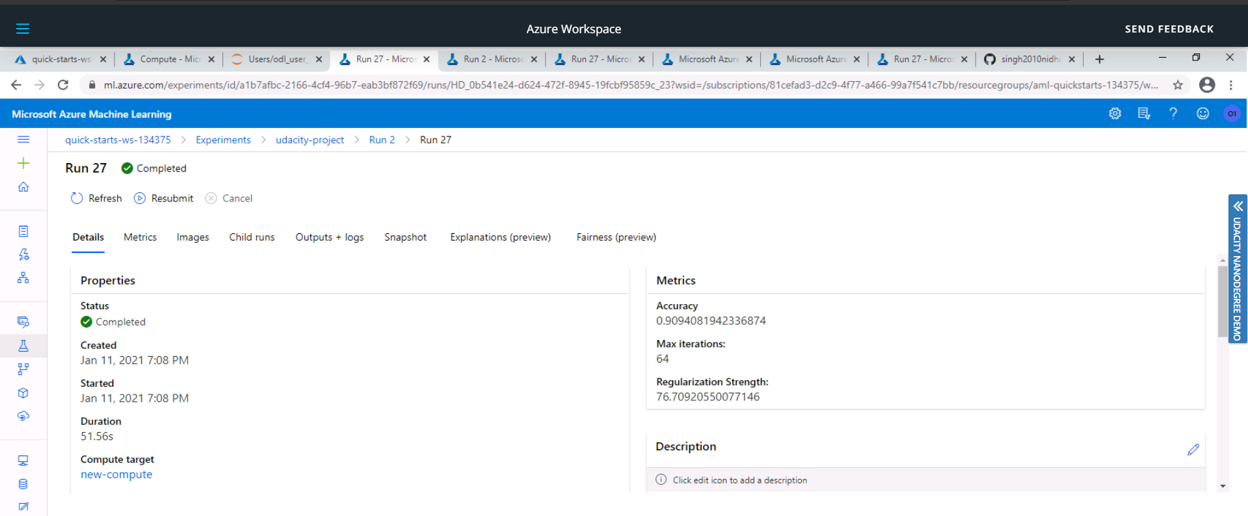Viewport: 1248px width, 516px height.
Task: Open Endpoints icon in sidebar
Action: pyautogui.click(x=23, y=416)
